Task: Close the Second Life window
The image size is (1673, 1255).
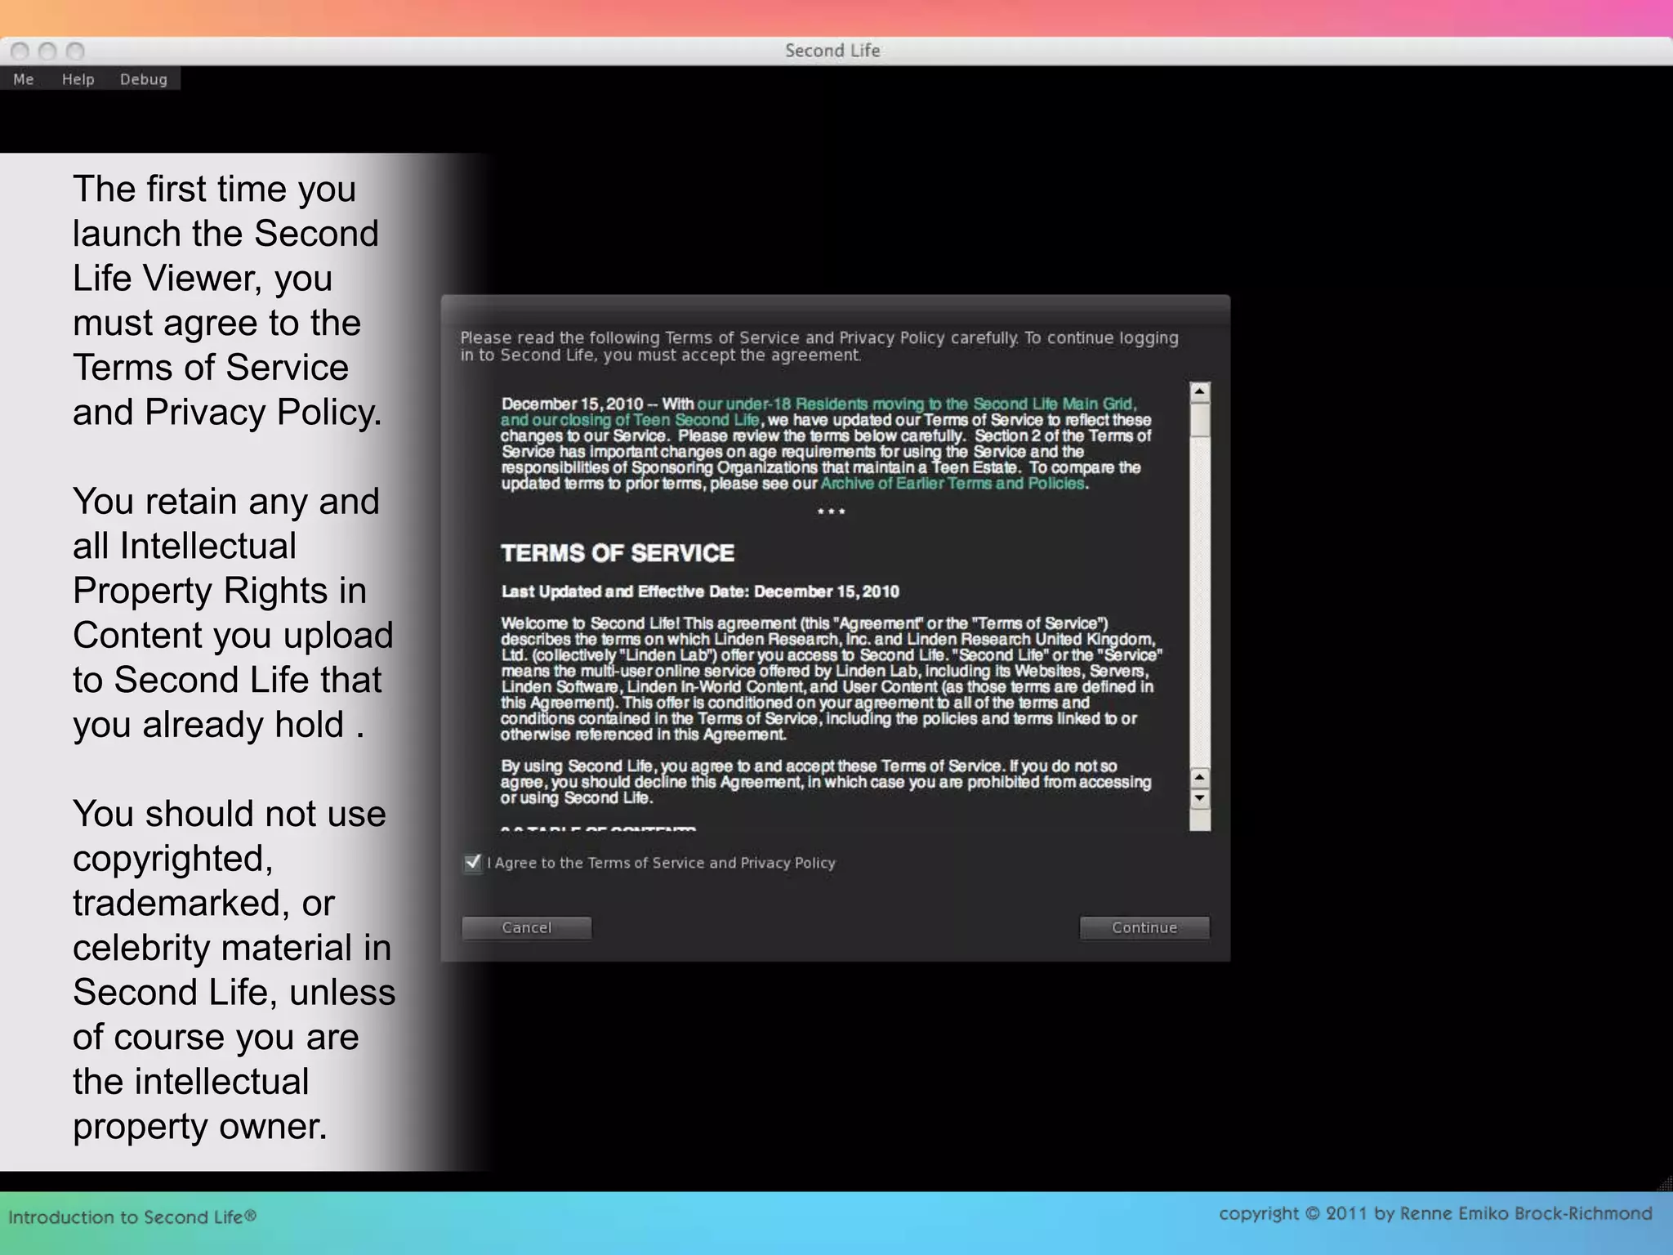Action: 20,51
